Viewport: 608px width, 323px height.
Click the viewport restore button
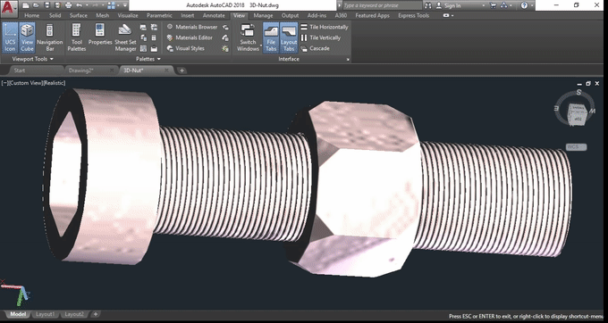point(588,84)
